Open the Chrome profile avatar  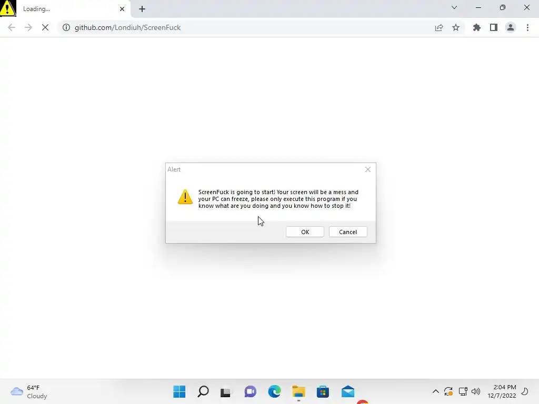point(511,27)
